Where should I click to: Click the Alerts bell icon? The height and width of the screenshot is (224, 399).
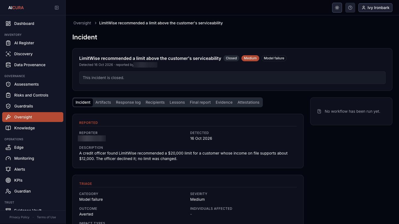tap(8, 169)
